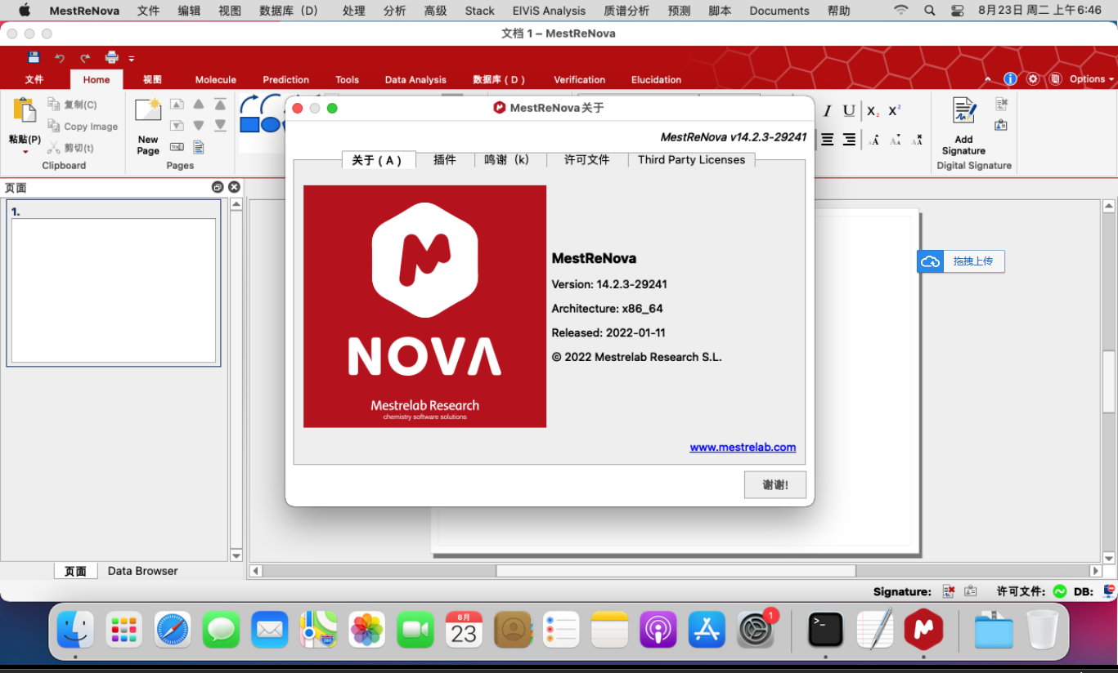This screenshot has height=673, width=1118.
Task: Open the Stack menu in menu bar
Action: (x=479, y=11)
